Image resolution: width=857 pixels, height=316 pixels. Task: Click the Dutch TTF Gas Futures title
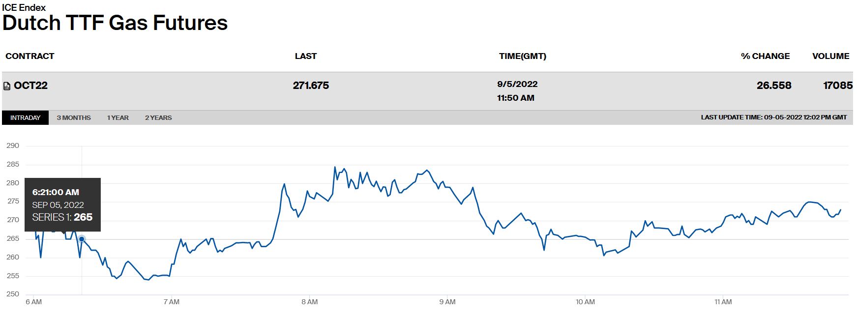click(x=115, y=23)
